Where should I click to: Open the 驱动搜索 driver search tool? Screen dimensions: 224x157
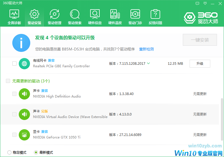[x=75, y=17]
